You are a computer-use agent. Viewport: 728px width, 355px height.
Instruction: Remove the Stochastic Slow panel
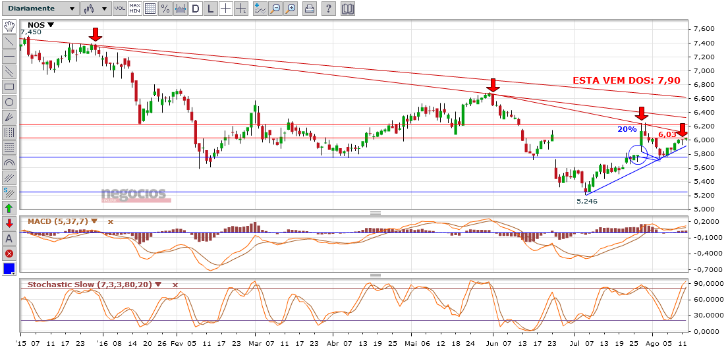[x=175, y=285]
